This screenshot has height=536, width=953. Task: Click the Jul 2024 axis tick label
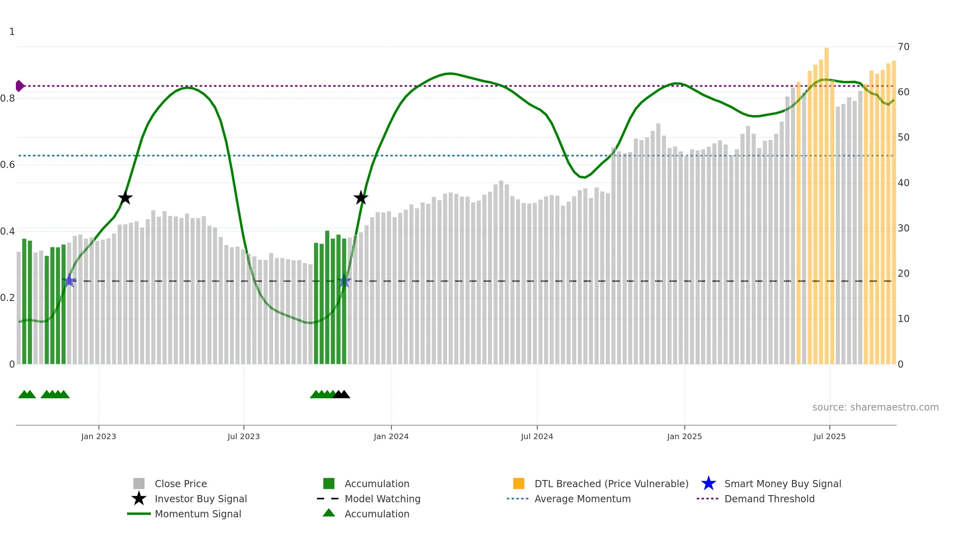pyautogui.click(x=537, y=436)
